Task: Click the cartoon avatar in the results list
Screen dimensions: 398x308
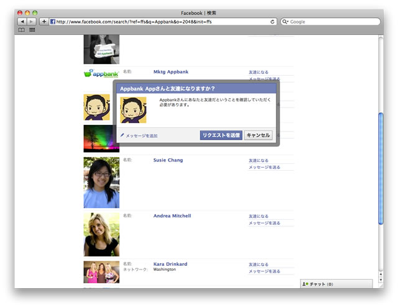Action: tap(97, 107)
